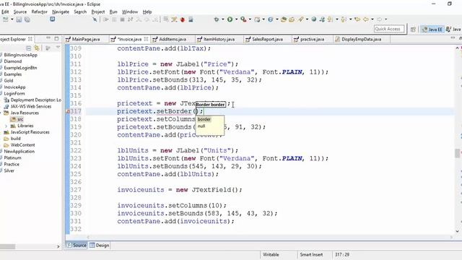Run the program with green play icon

pos(230,19)
